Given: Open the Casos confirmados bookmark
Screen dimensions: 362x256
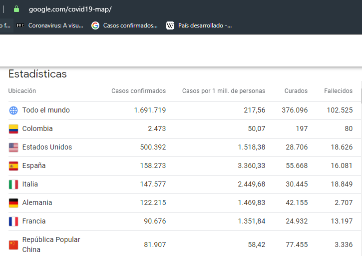Looking at the screenshot, I should [124, 25].
